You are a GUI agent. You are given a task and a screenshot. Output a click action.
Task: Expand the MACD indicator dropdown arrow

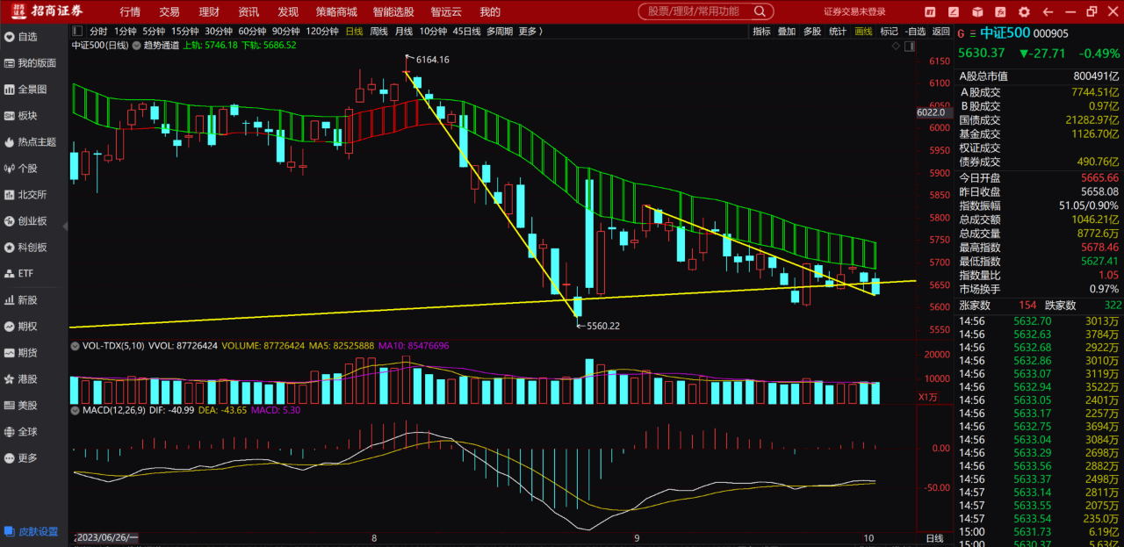pyautogui.click(x=75, y=411)
